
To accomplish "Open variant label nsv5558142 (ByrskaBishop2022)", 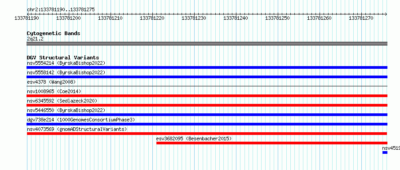I will 66,72.
